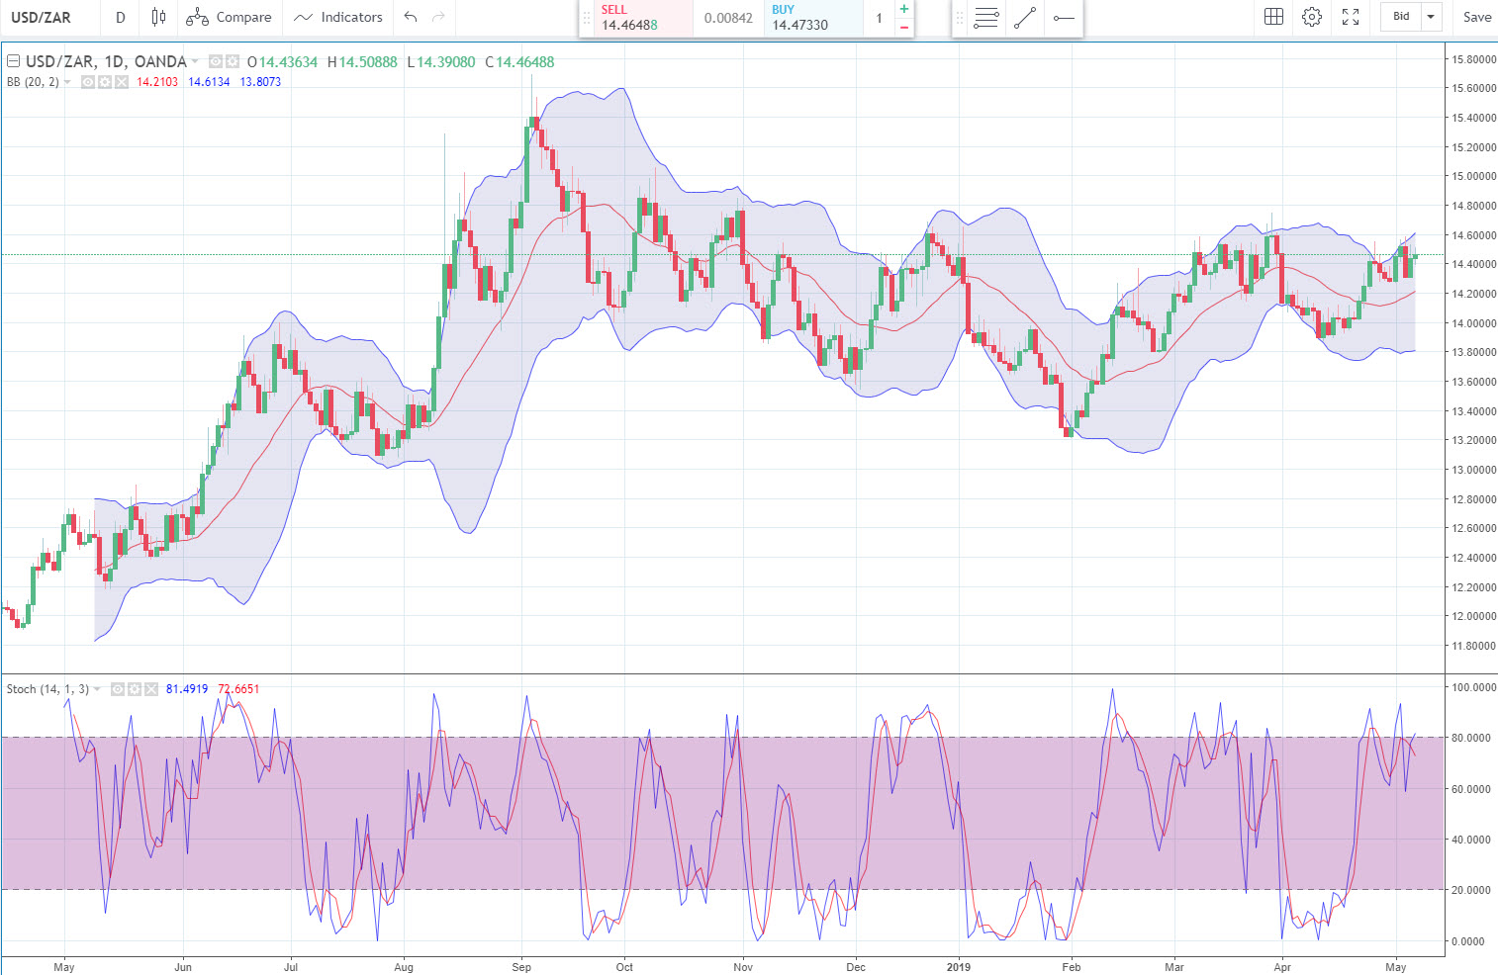Image resolution: width=1498 pixels, height=975 pixels.
Task: Collapse the USD/ZAR legend box
Action: click(x=14, y=61)
